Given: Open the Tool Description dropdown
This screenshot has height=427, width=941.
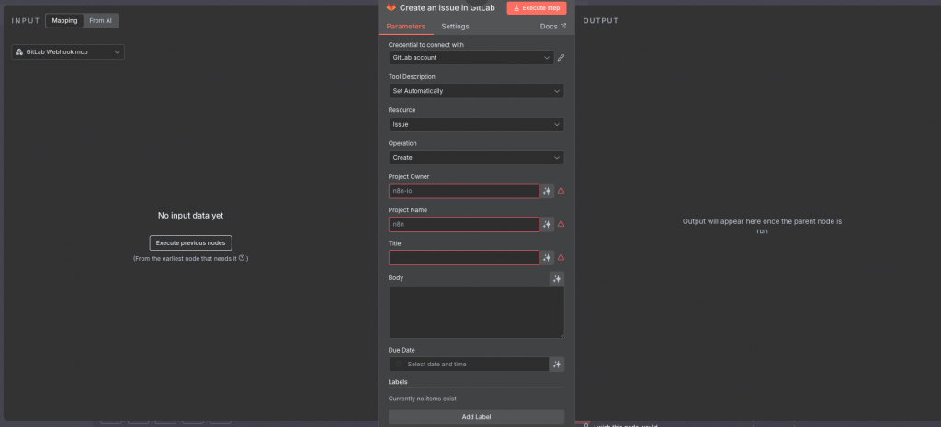Looking at the screenshot, I should point(476,91).
